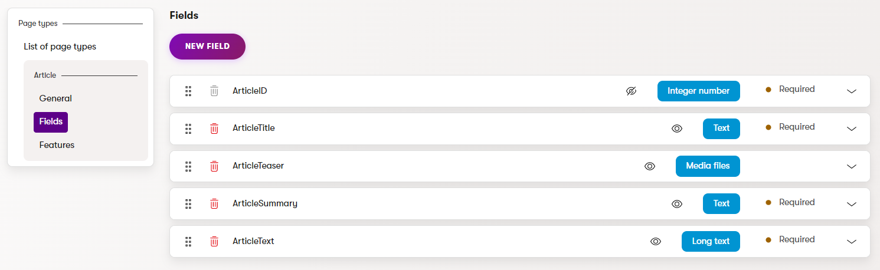Screen dimensions: 880x270
Task: Hide the ArticleTitle field using eye icon
Action: [x=677, y=129]
